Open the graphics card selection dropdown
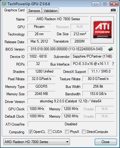Image resolution: width=120 pixels, height=148 pixels. (x=37, y=142)
